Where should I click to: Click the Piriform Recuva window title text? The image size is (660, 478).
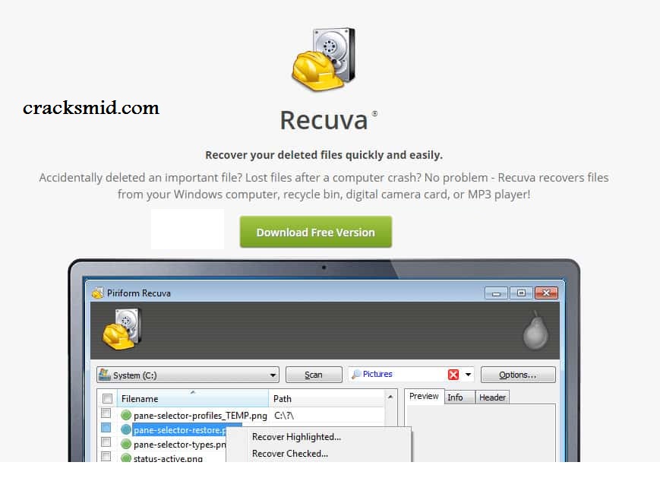pos(139,293)
